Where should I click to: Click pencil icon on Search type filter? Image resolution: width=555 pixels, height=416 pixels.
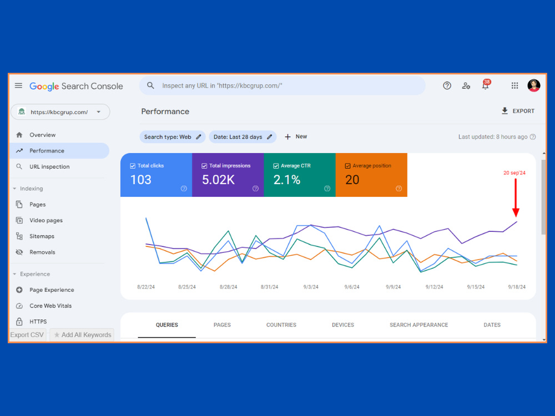click(x=199, y=137)
